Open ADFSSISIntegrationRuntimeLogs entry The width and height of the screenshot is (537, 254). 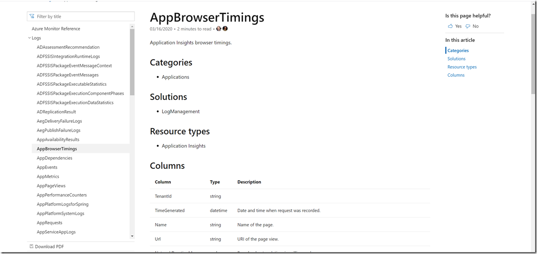coord(68,57)
